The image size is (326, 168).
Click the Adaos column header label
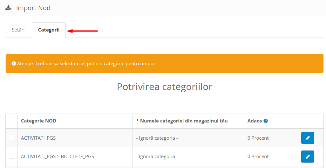pos(255,121)
